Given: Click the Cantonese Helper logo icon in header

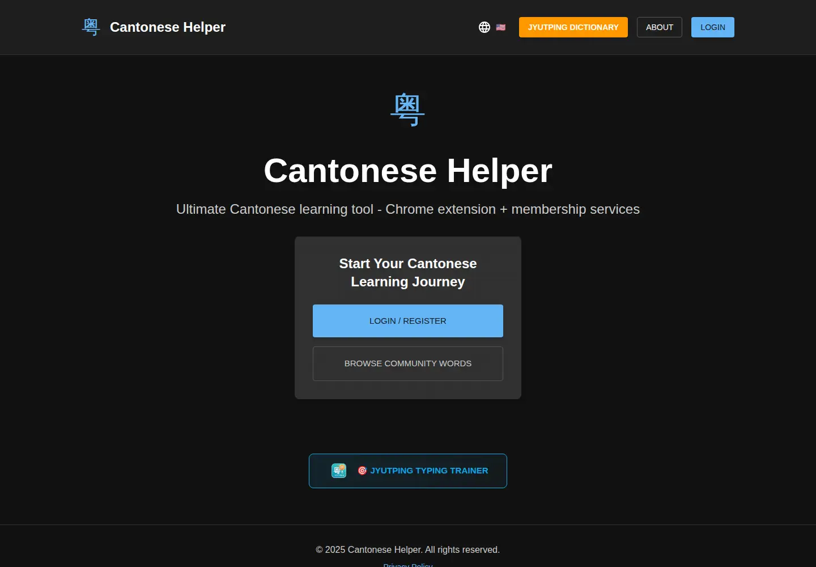Looking at the screenshot, I should 91,27.
